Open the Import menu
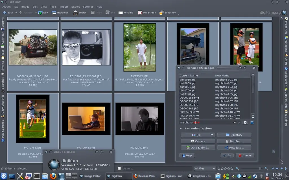289x180 pixels. pos(64,7)
